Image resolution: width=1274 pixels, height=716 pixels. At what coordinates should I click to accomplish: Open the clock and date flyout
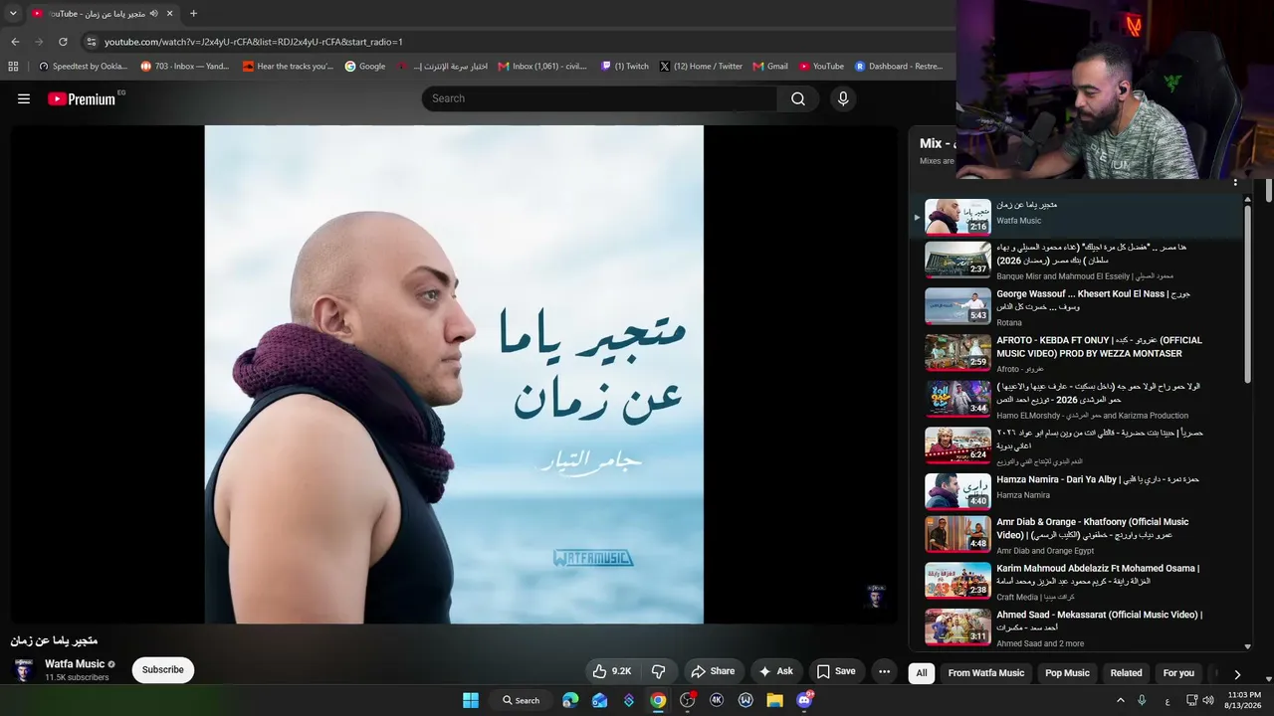1244,700
